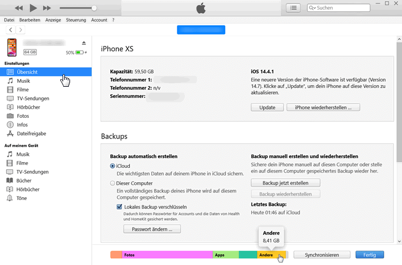The image size is (402, 265).
Task: Select Hörbücher under Einstellungen
Action: (45, 107)
